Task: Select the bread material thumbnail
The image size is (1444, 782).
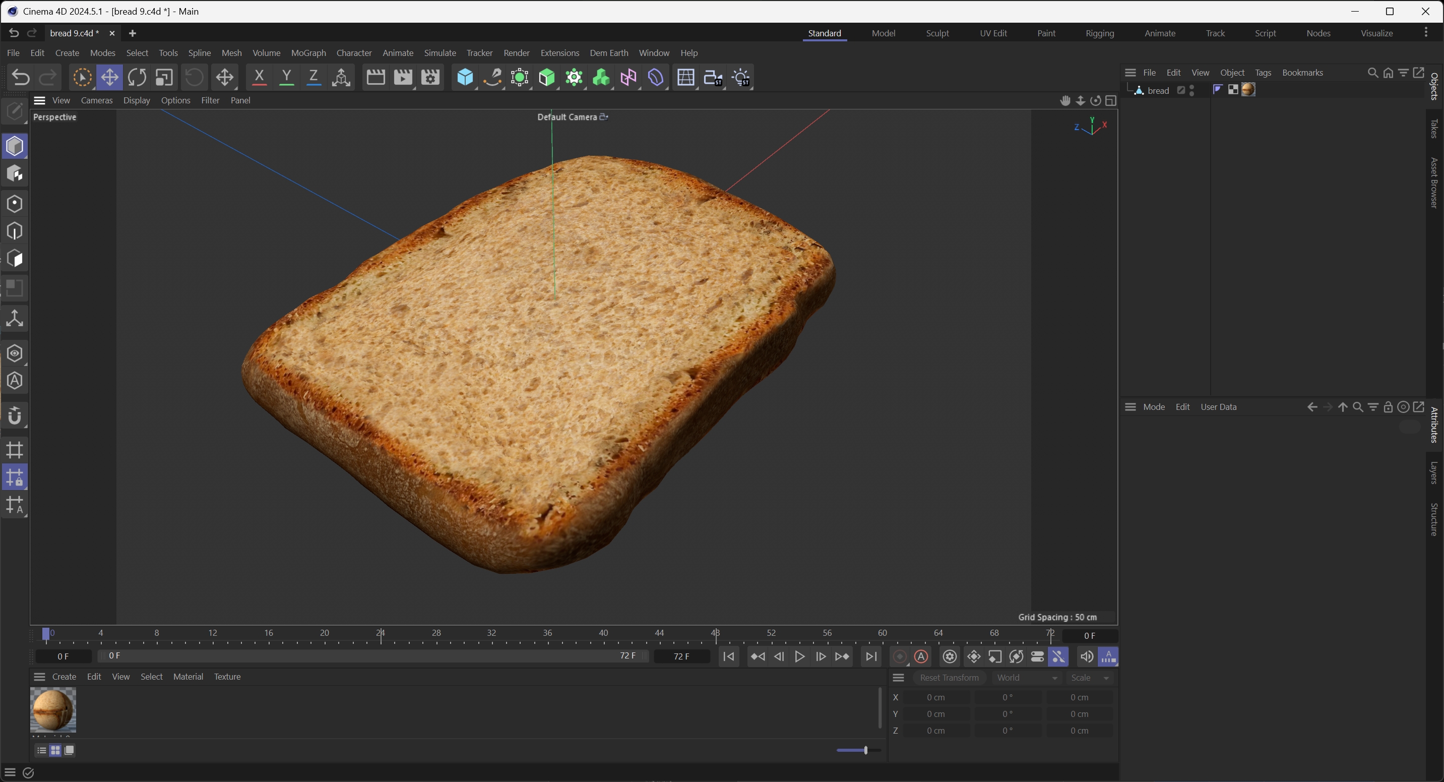Action: click(x=53, y=709)
